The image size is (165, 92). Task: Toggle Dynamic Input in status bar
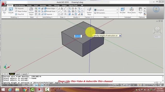tap(42, 85)
